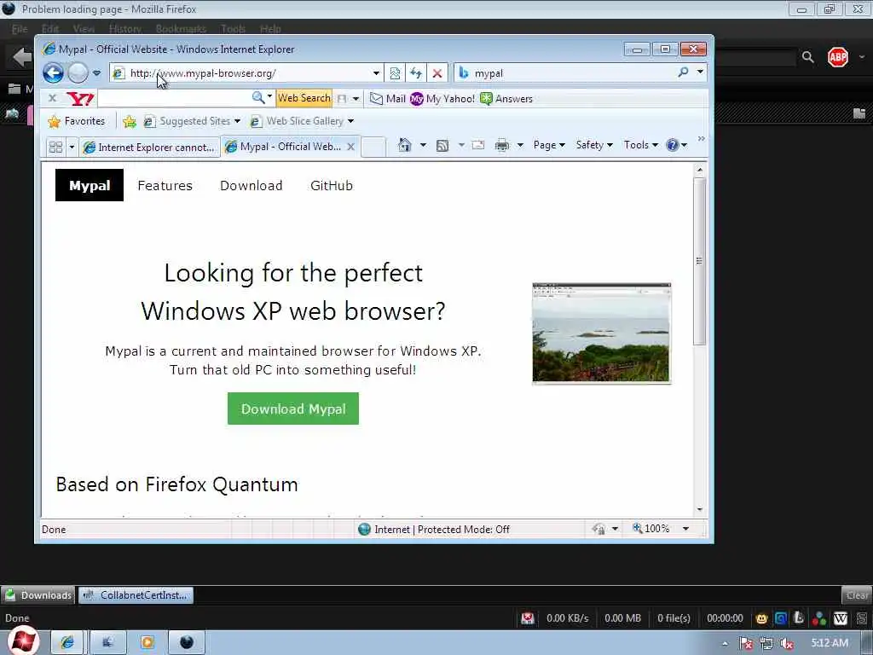Open a new blank tab

(x=373, y=148)
